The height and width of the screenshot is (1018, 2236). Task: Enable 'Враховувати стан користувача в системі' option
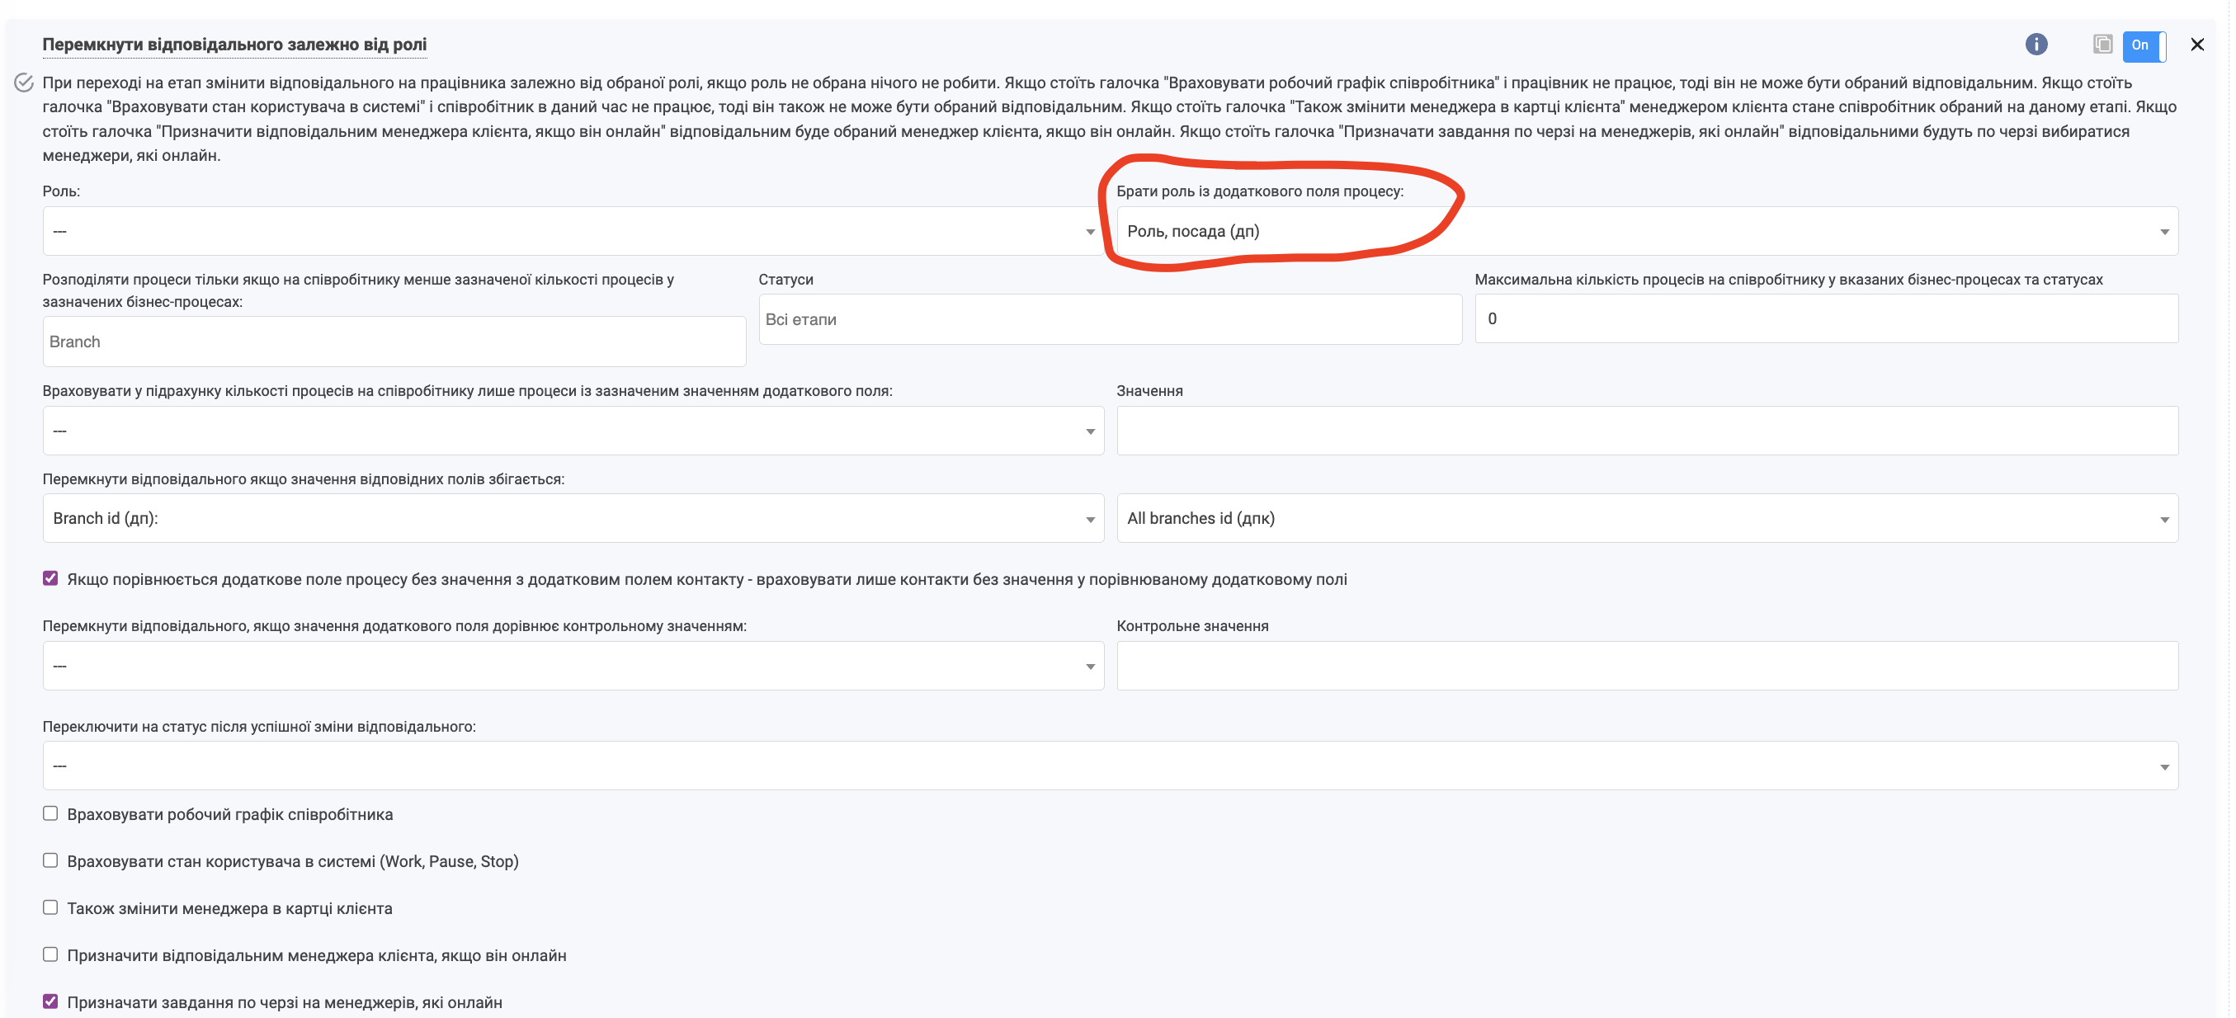tap(50, 860)
